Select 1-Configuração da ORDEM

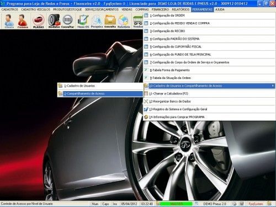click(209, 15)
